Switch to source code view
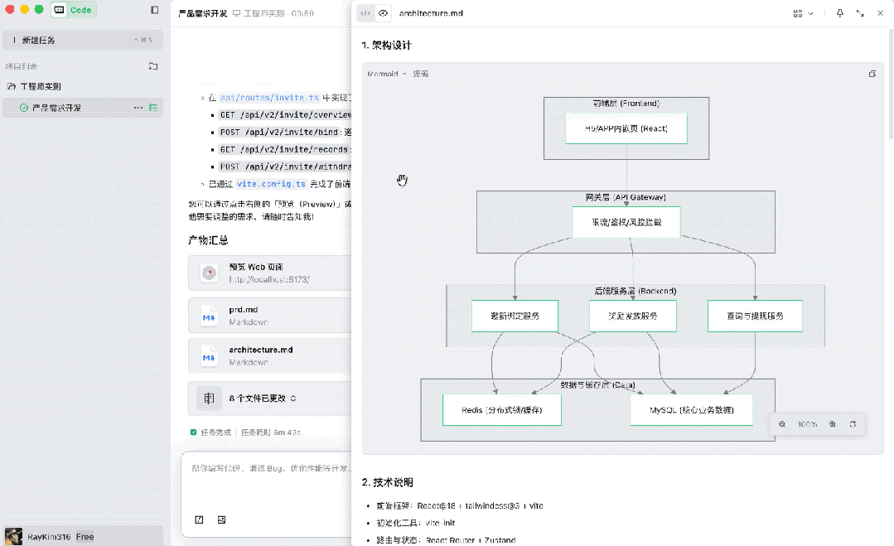This screenshot has width=894, height=546. click(365, 13)
